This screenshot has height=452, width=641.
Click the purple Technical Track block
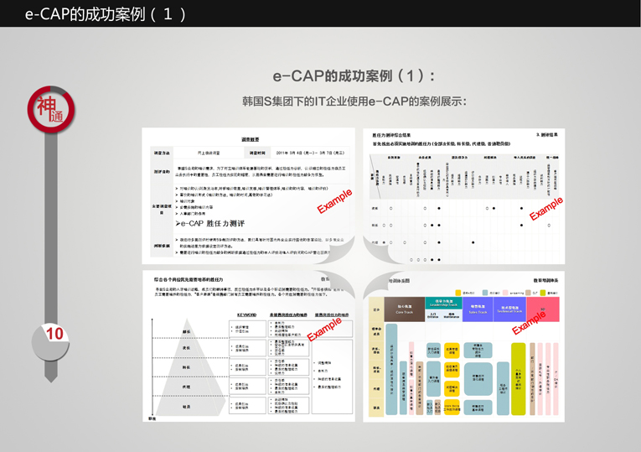(509, 309)
